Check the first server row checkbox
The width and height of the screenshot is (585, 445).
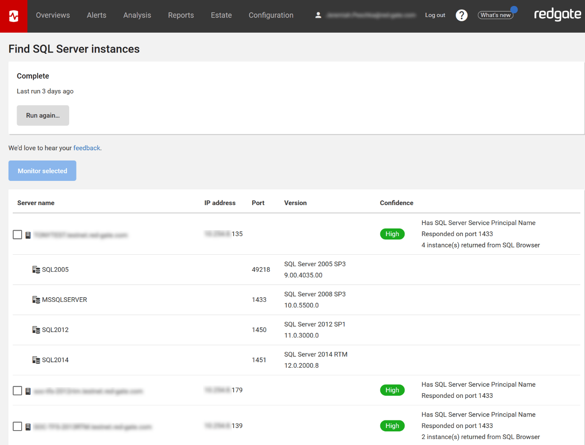pyautogui.click(x=17, y=234)
